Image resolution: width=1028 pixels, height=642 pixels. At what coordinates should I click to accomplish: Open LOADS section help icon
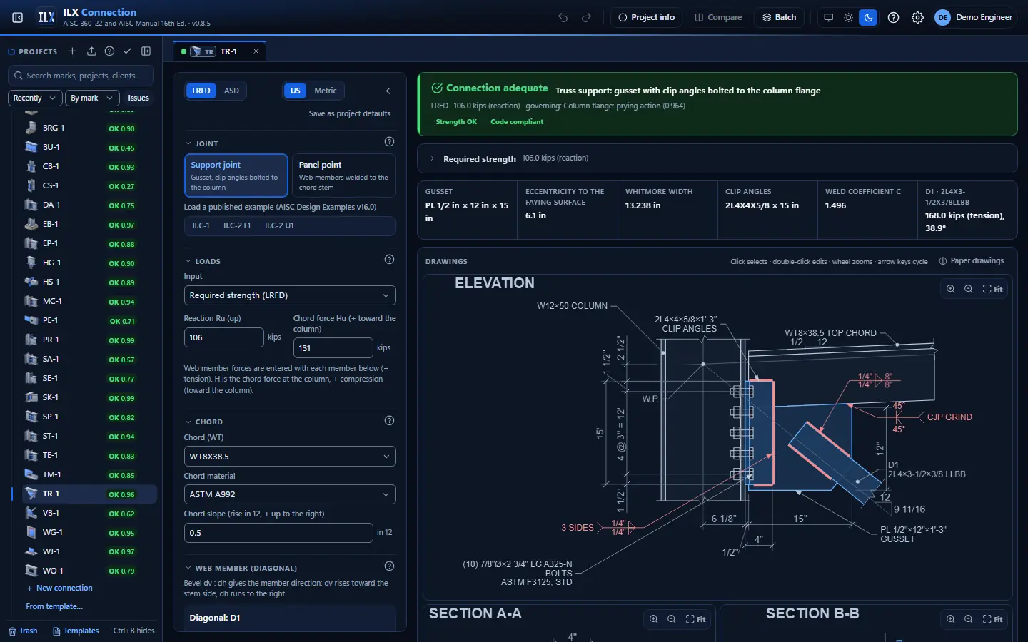pos(389,260)
